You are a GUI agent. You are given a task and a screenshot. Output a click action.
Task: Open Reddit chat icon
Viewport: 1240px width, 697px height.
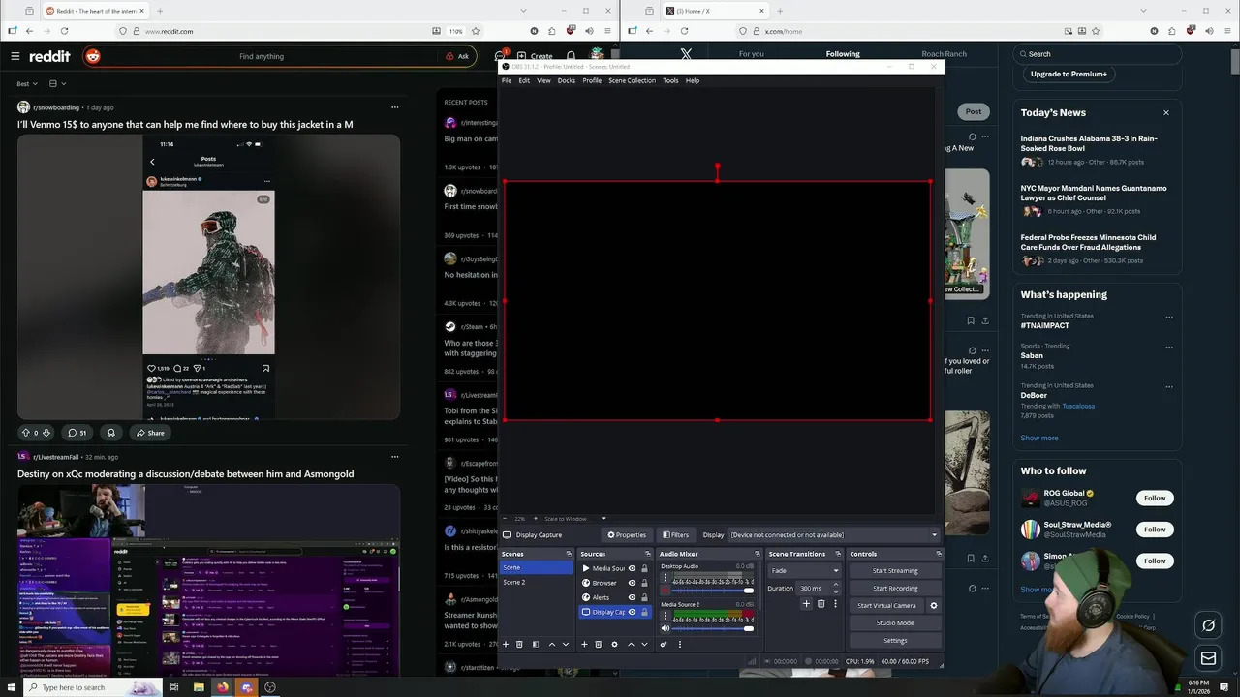click(500, 56)
